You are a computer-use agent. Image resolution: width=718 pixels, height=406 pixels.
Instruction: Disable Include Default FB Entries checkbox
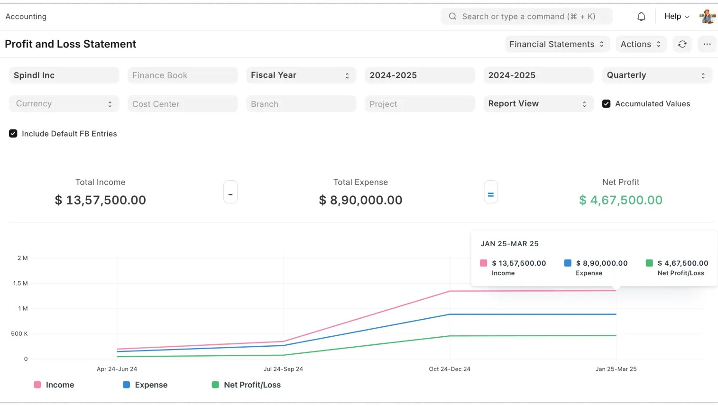coord(13,134)
